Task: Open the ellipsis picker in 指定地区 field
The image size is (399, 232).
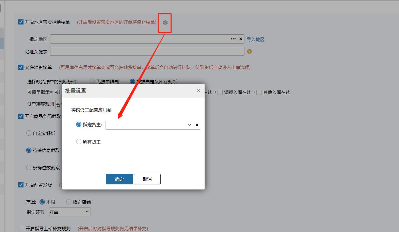Action: [x=233, y=39]
